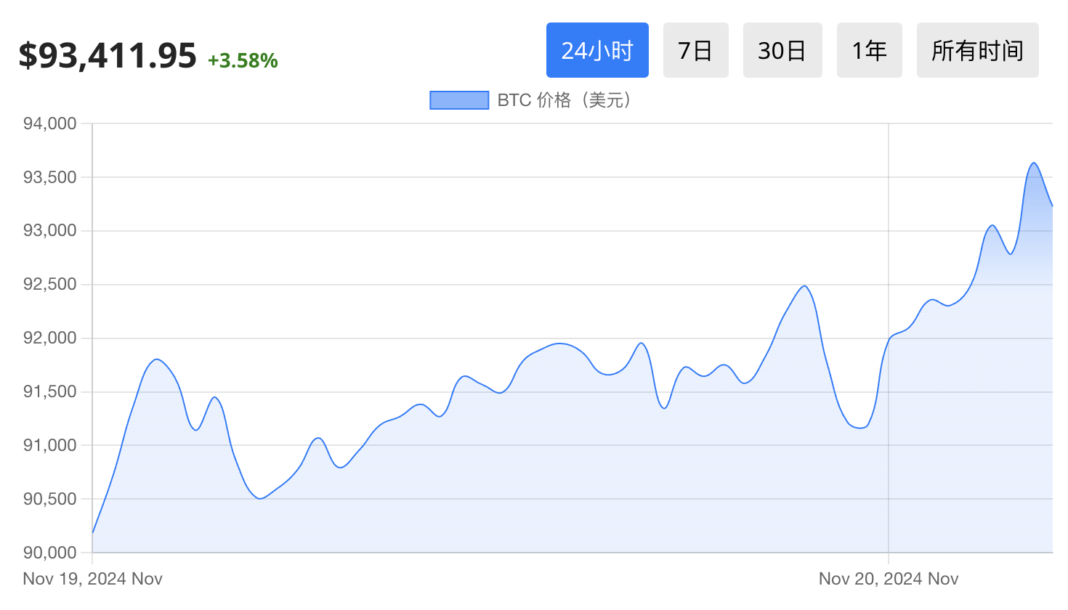Click the 93,000 y-axis label
The width and height of the screenshot is (1068, 610).
point(49,231)
